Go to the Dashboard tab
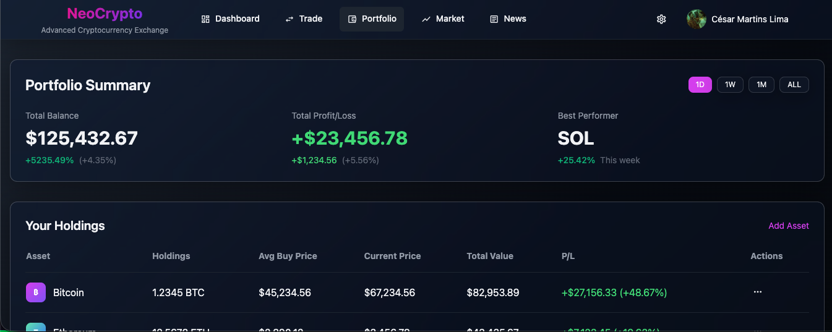The height and width of the screenshot is (332, 832). click(x=237, y=19)
